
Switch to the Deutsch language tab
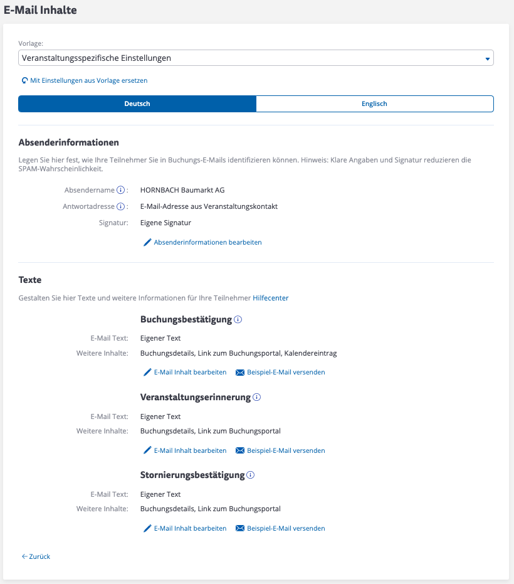(x=137, y=104)
